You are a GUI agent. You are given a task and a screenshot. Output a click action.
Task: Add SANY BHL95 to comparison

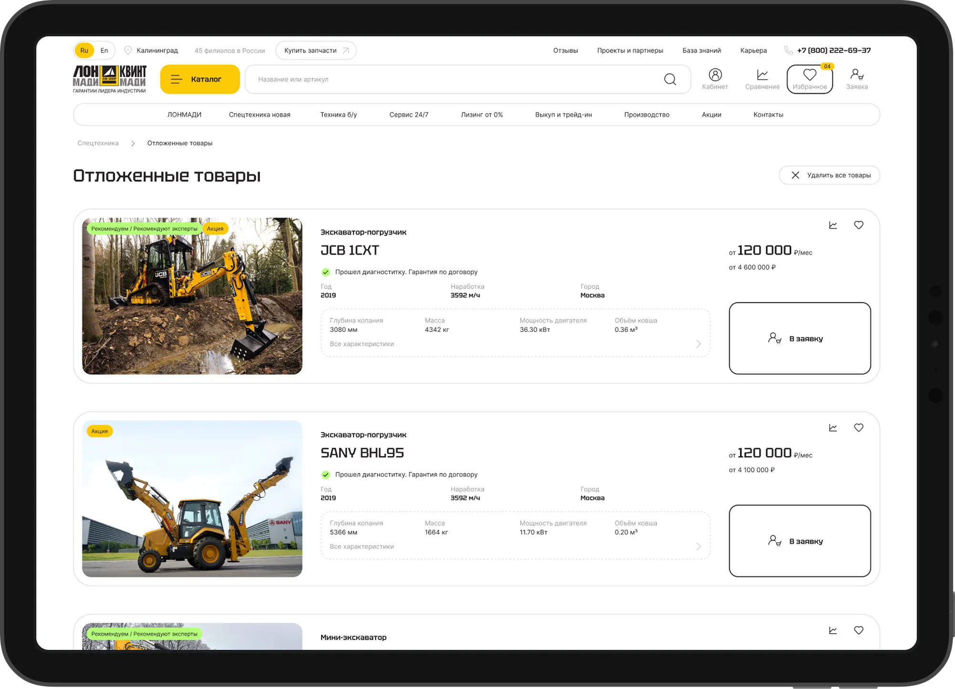pyautogui.click(x=833, y=428)
